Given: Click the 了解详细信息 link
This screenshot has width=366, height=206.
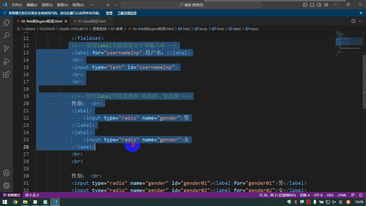Looking at the screenshot, I should click(x=127, y=13).
